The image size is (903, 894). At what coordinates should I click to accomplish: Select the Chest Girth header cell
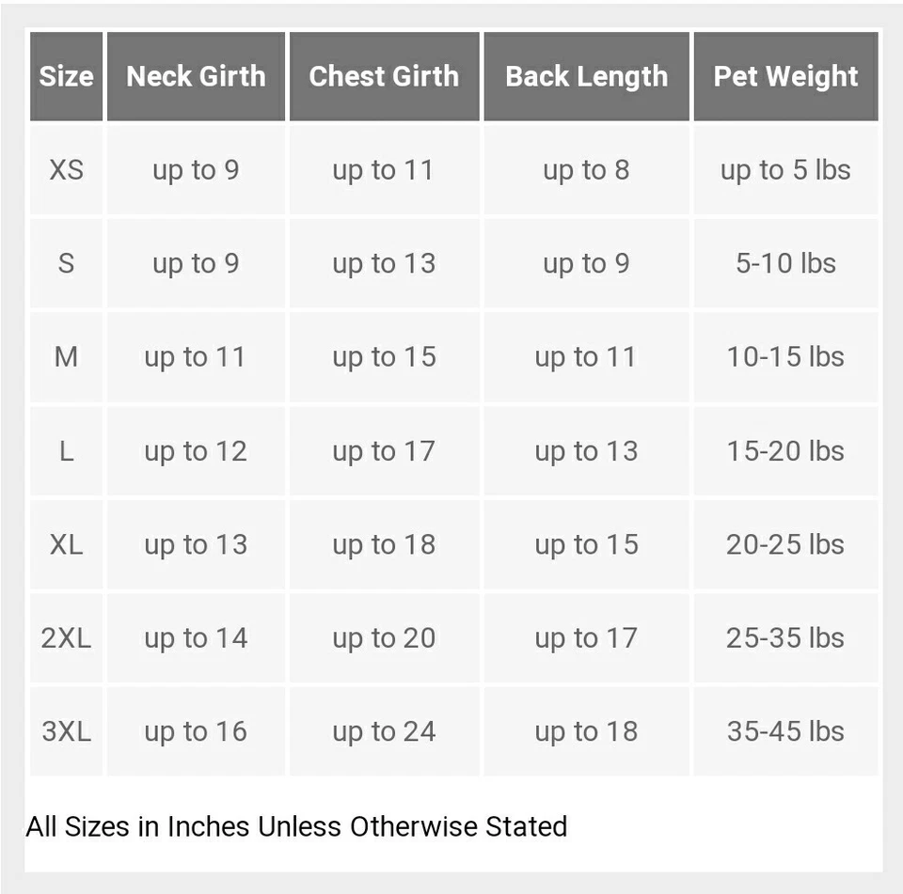click(384, 76)
